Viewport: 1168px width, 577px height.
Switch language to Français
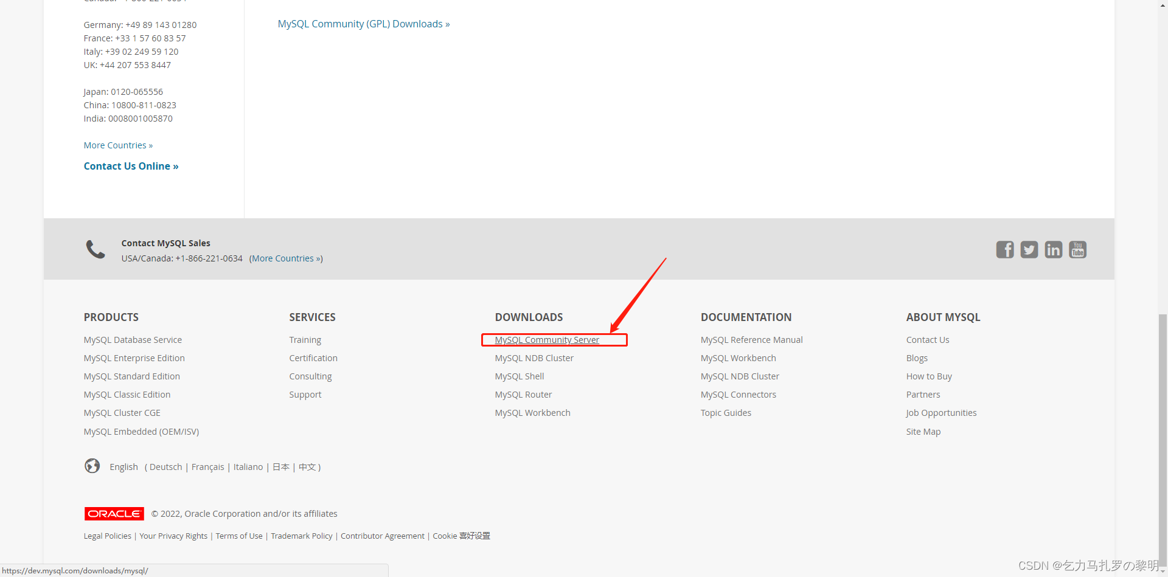(x=208, y=467)
